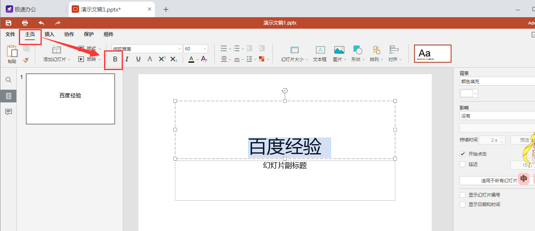The image size is (535, 231).
Task: Click the 形状 shapes icon
Action: (357, 50)
